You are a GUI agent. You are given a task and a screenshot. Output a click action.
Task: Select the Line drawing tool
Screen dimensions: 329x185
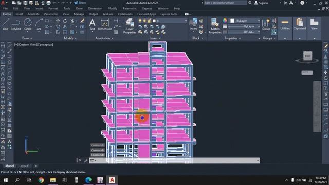tap(5, 24)
